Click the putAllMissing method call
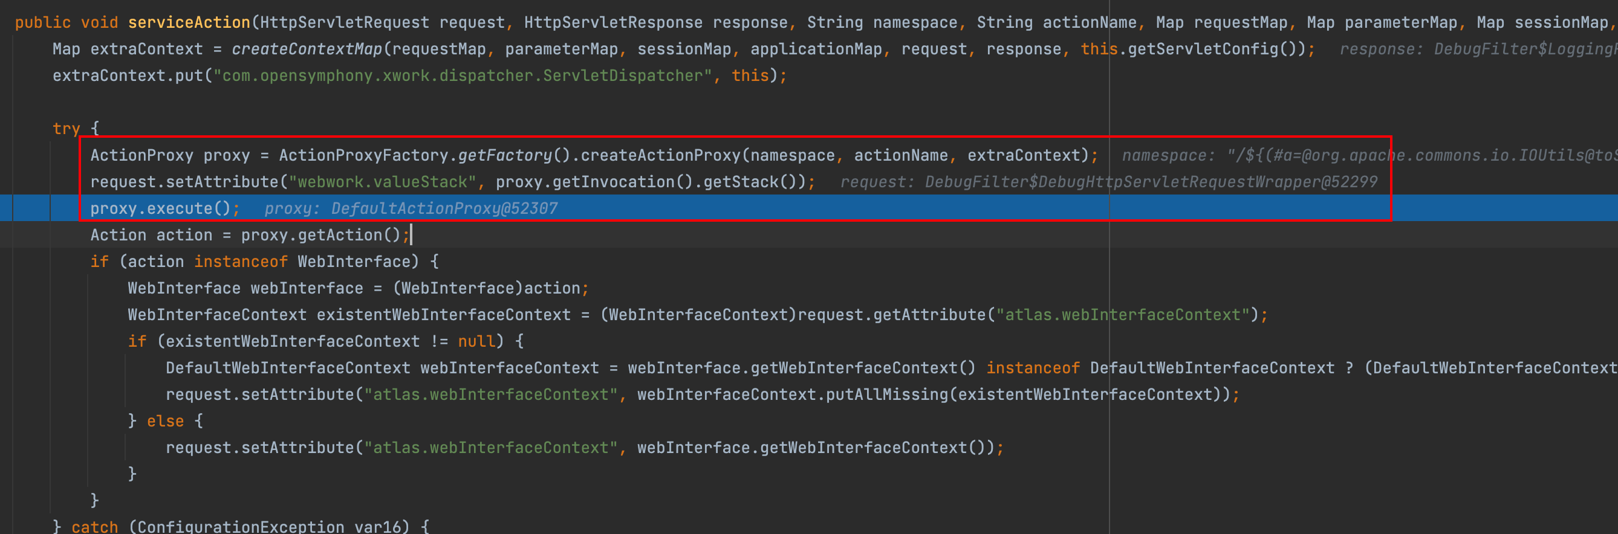Image resolution: width=1618 pixels, height=534 pixels. pos(887,394)
